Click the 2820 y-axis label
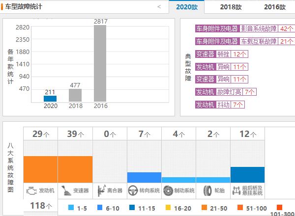Image resolution: width=295 pixels, height=216 pixels. [23, 27]
